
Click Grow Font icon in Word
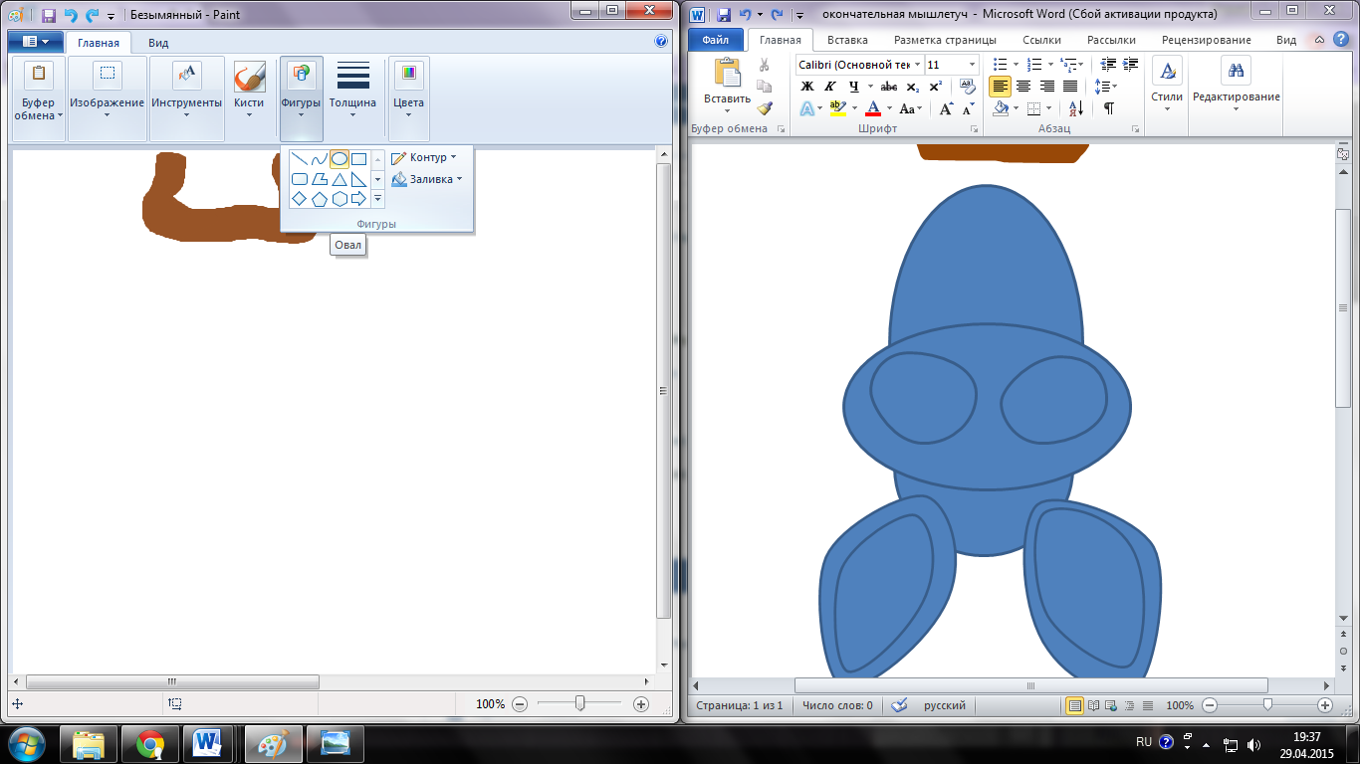946,108
